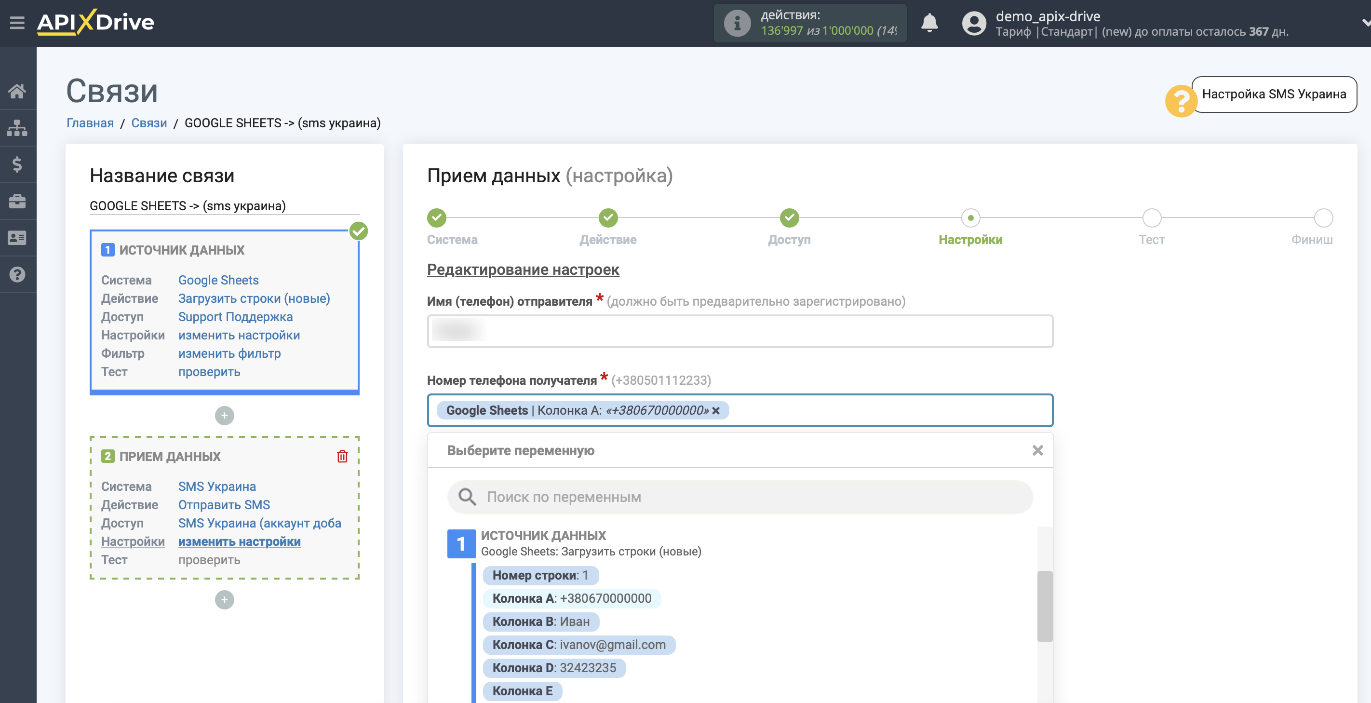Open connections sitemap sidebar icon

click(17, 128)
